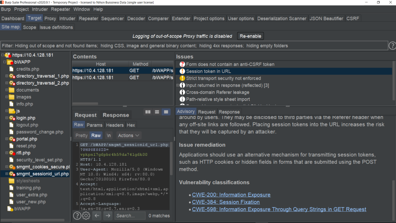This screenshot has height=223, width=396.
Task: Open the Help menu
Action: click(98, 9)
